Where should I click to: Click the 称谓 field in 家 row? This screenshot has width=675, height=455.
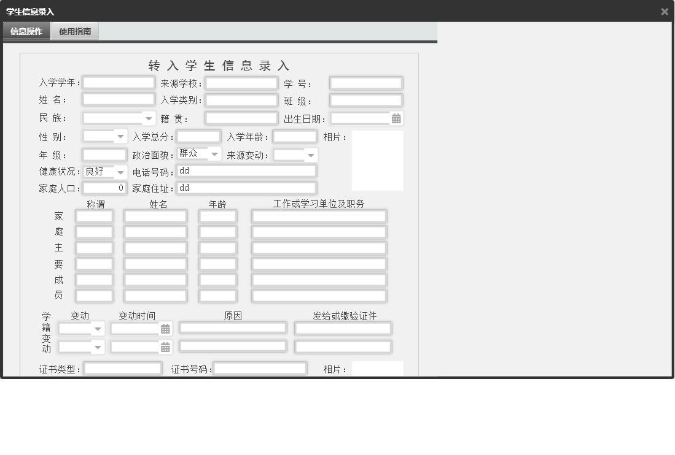tap(94, 216)
